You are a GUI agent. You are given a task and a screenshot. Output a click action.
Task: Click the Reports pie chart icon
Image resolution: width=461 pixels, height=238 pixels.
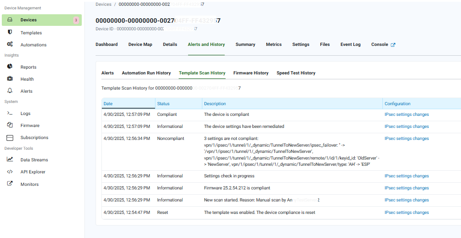click(x=10, y=67)
